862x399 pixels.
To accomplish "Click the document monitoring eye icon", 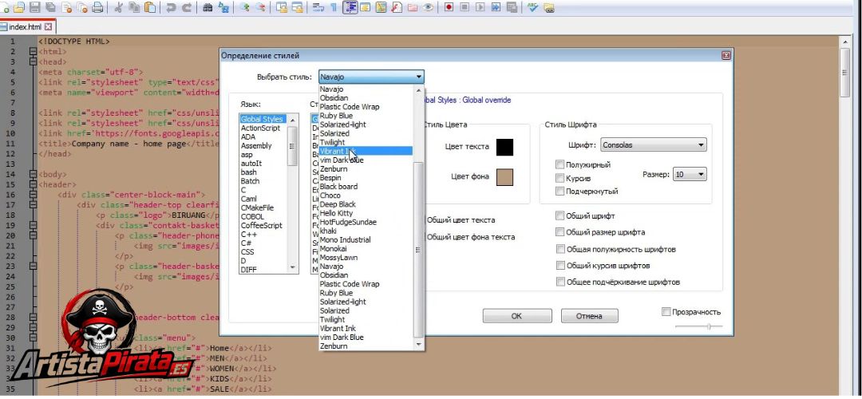I will [x=428, y=8].
